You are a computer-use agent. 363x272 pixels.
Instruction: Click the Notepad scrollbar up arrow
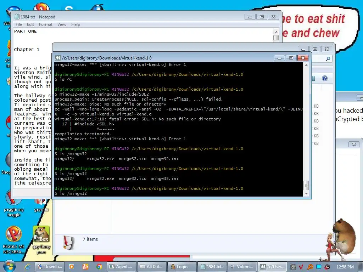(x=276, y=32)
